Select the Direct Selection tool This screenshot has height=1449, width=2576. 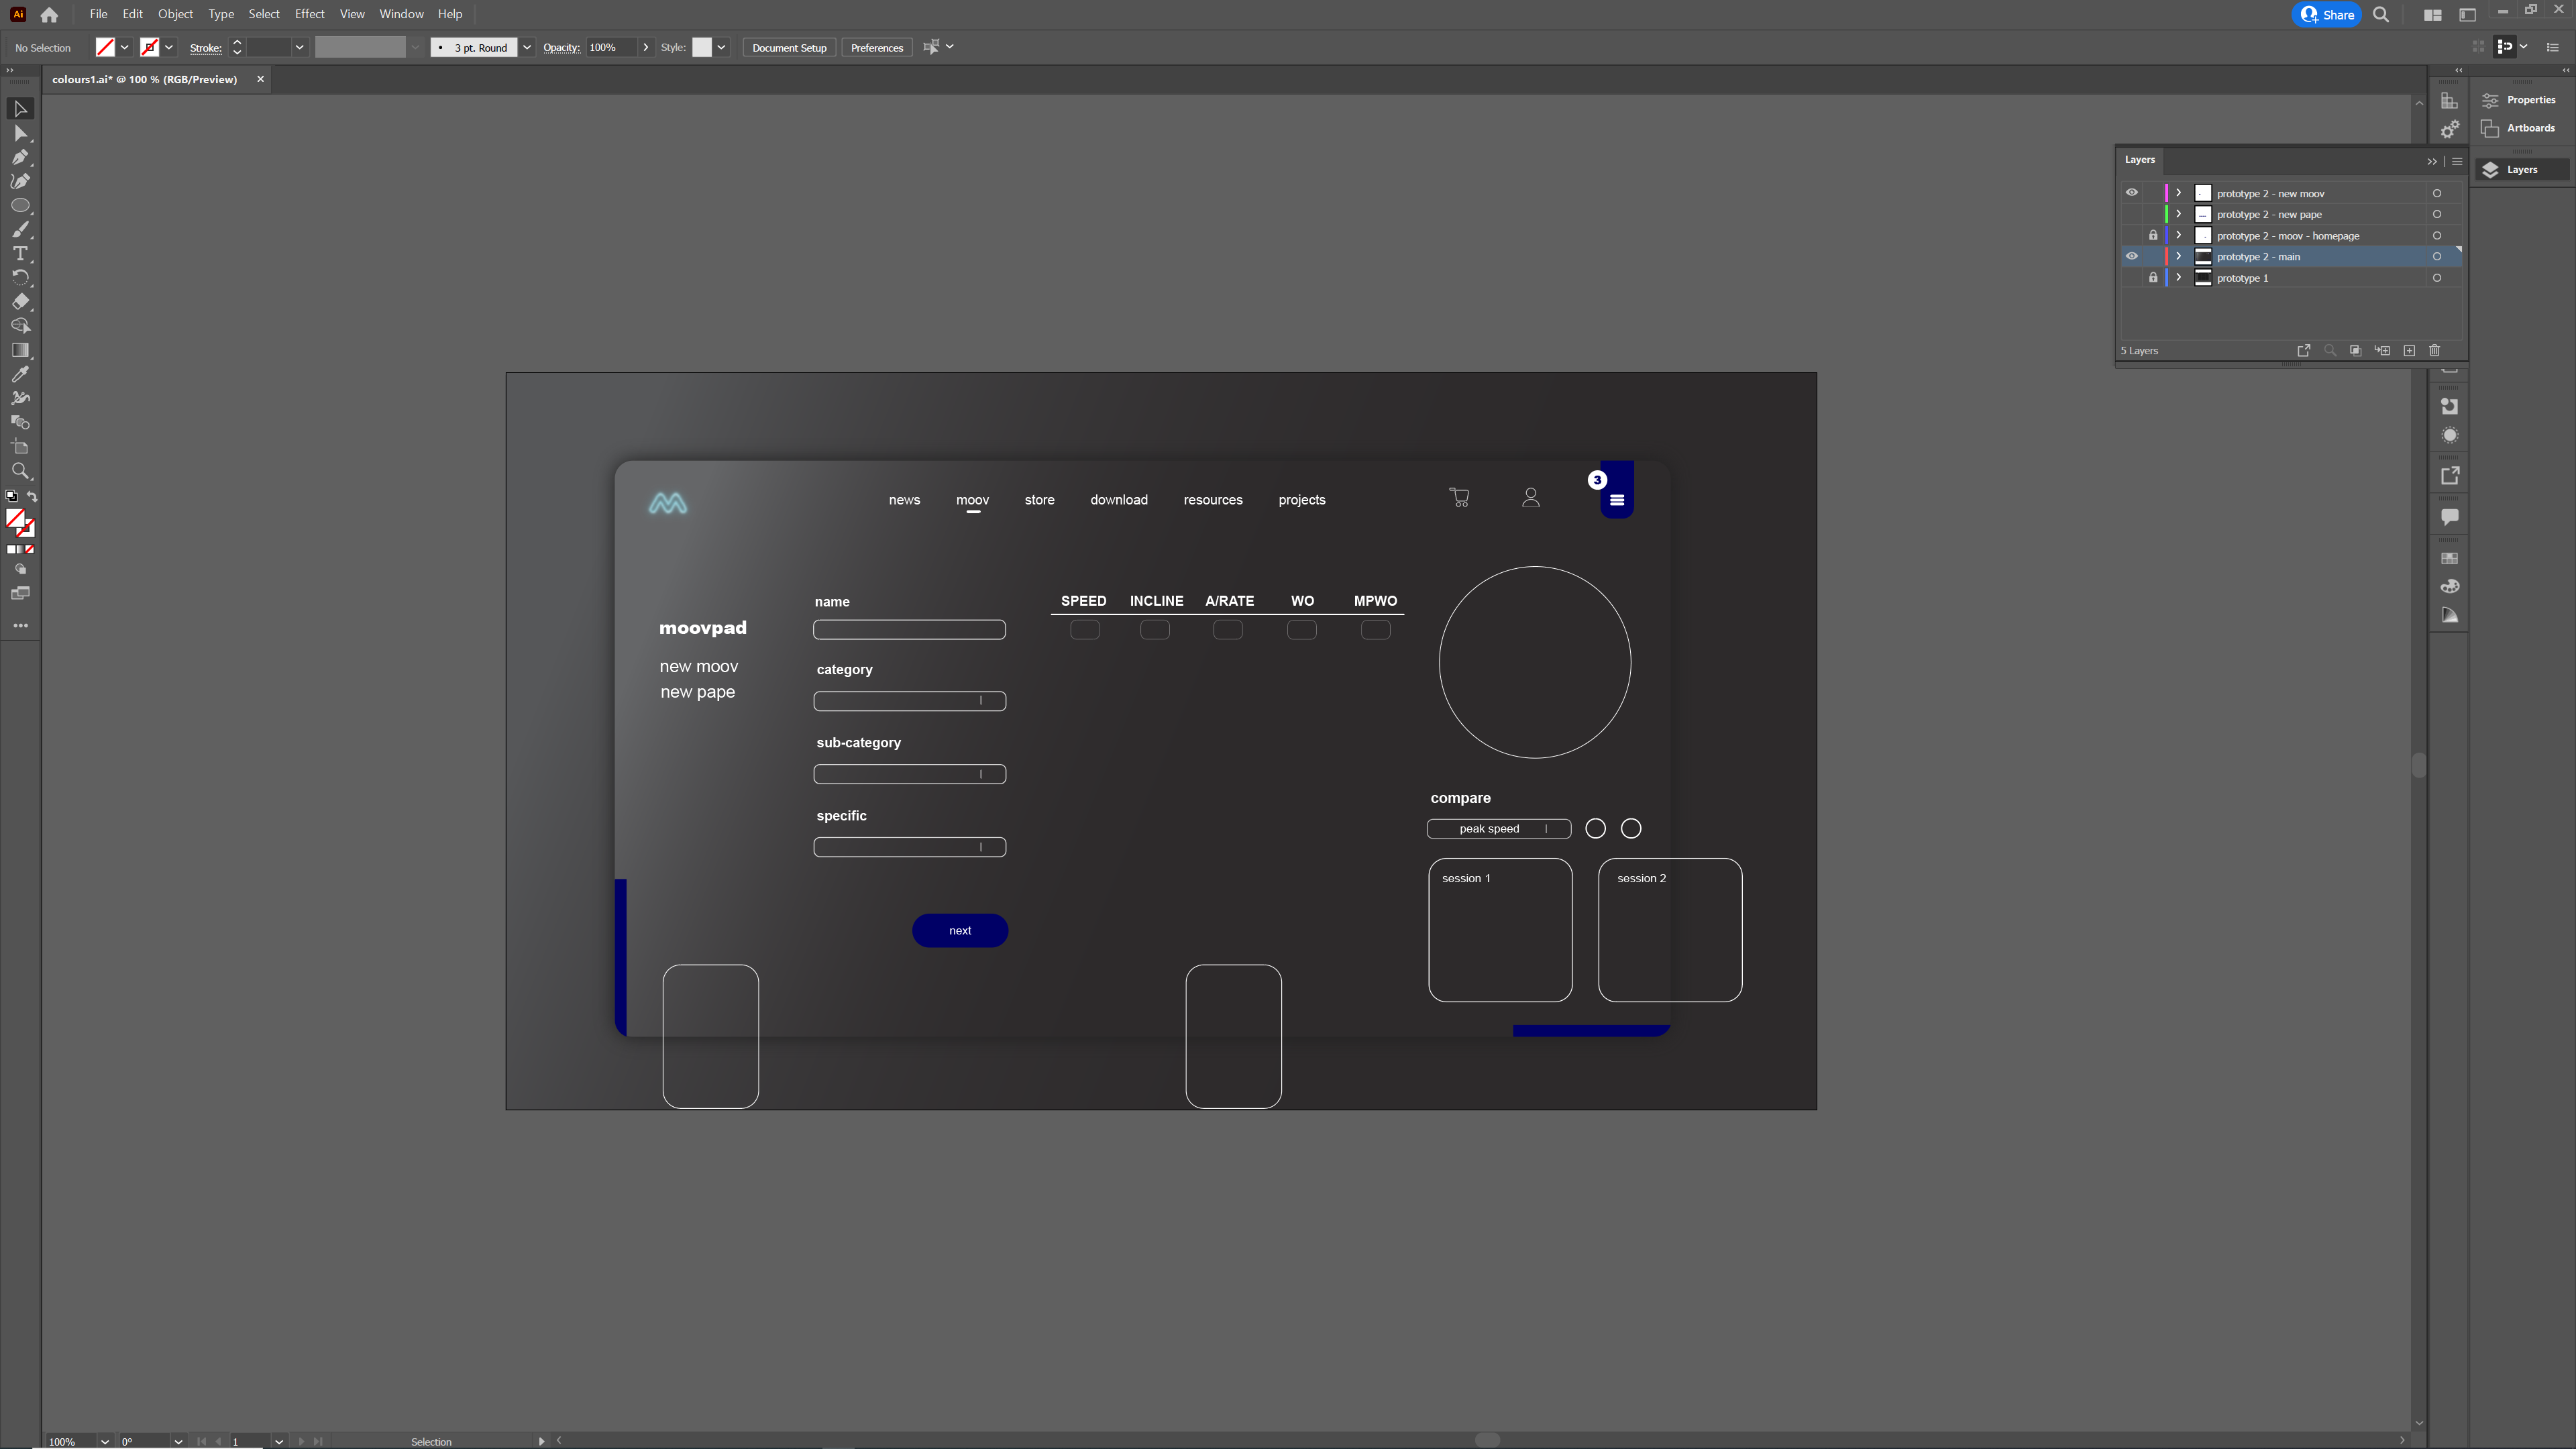(20, 133)
